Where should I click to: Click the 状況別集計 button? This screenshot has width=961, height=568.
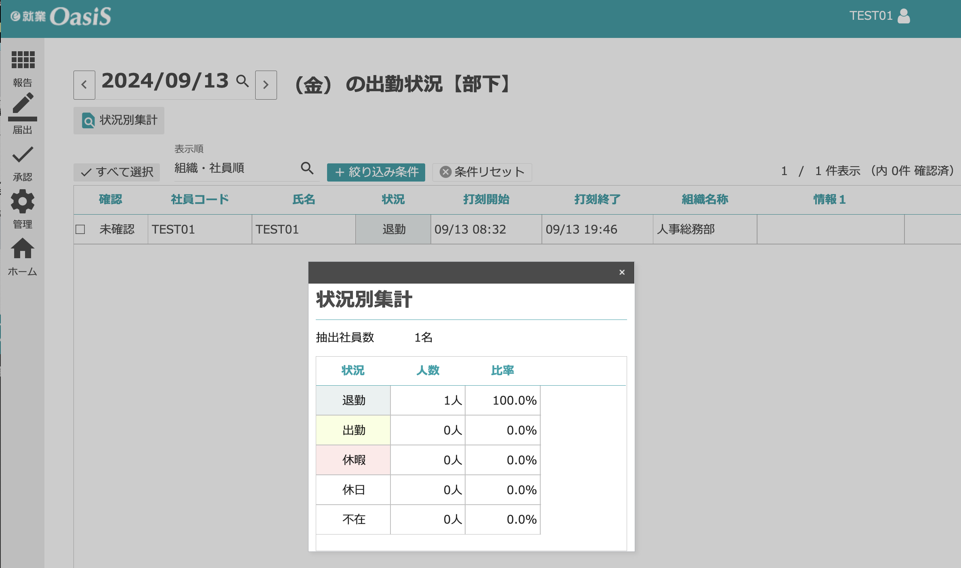coord(119,120)
